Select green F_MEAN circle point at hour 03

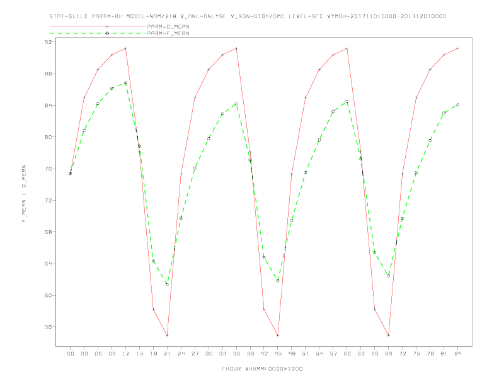tap(84, 131)
